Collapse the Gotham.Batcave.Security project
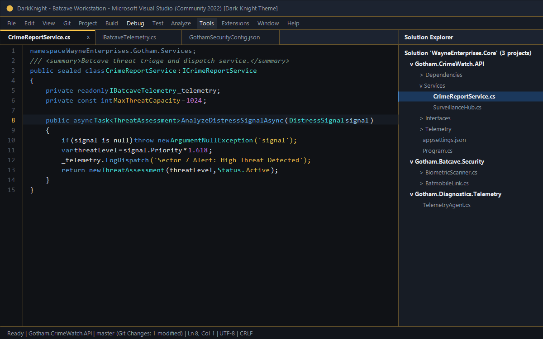This screenshot has height=339, width=543. click(x=412, y=161)
